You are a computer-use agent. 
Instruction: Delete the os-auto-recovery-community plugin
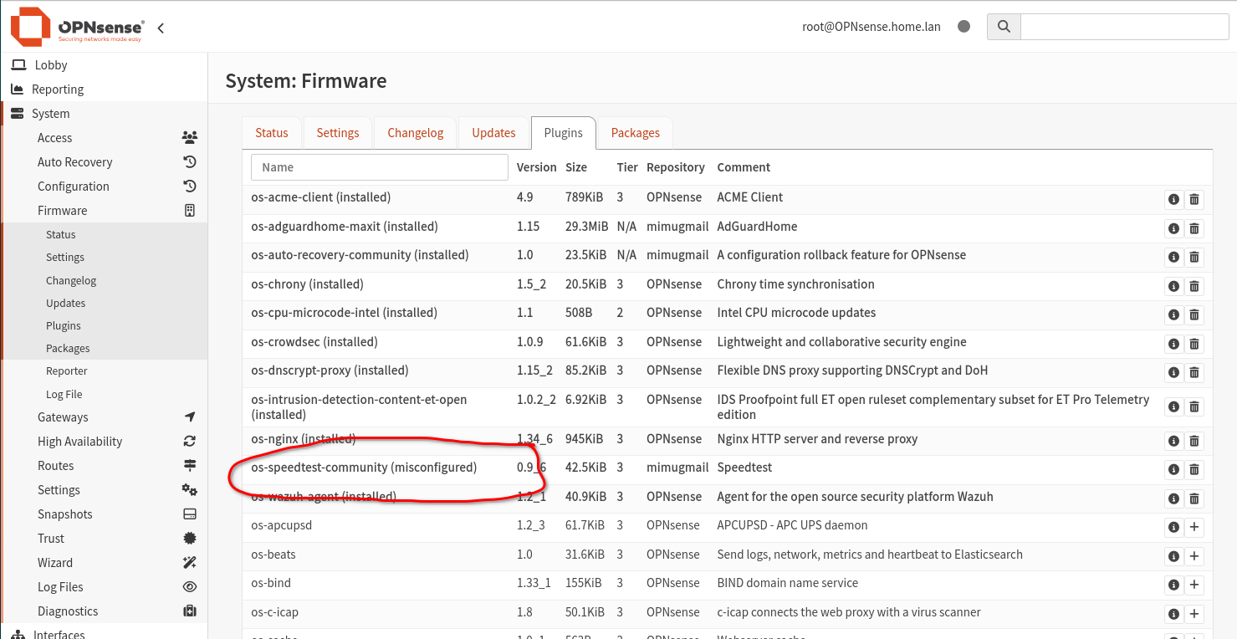click(1194, 257)
